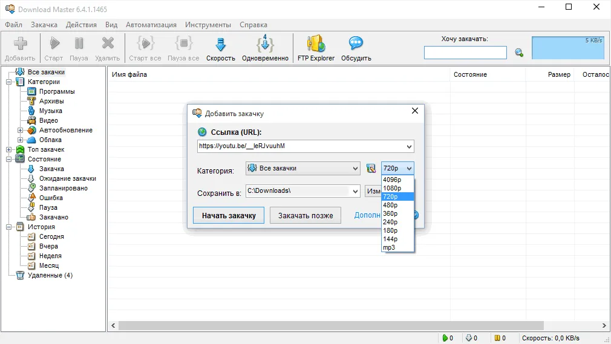Launch FTP Explorer from toolbar
Viewport: 611px width, 344px height.
click(316, 48)
